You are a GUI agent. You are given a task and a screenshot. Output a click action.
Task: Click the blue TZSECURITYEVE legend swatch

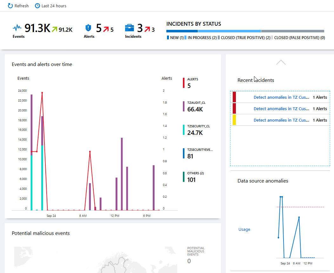[184, 153]
